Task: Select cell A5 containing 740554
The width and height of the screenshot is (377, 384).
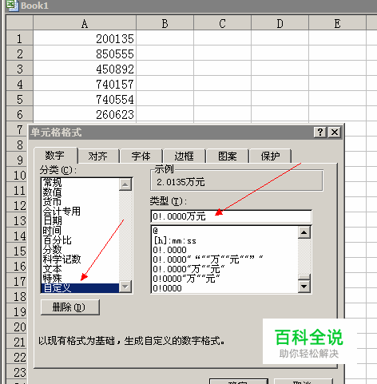Action: coord(85,99)
